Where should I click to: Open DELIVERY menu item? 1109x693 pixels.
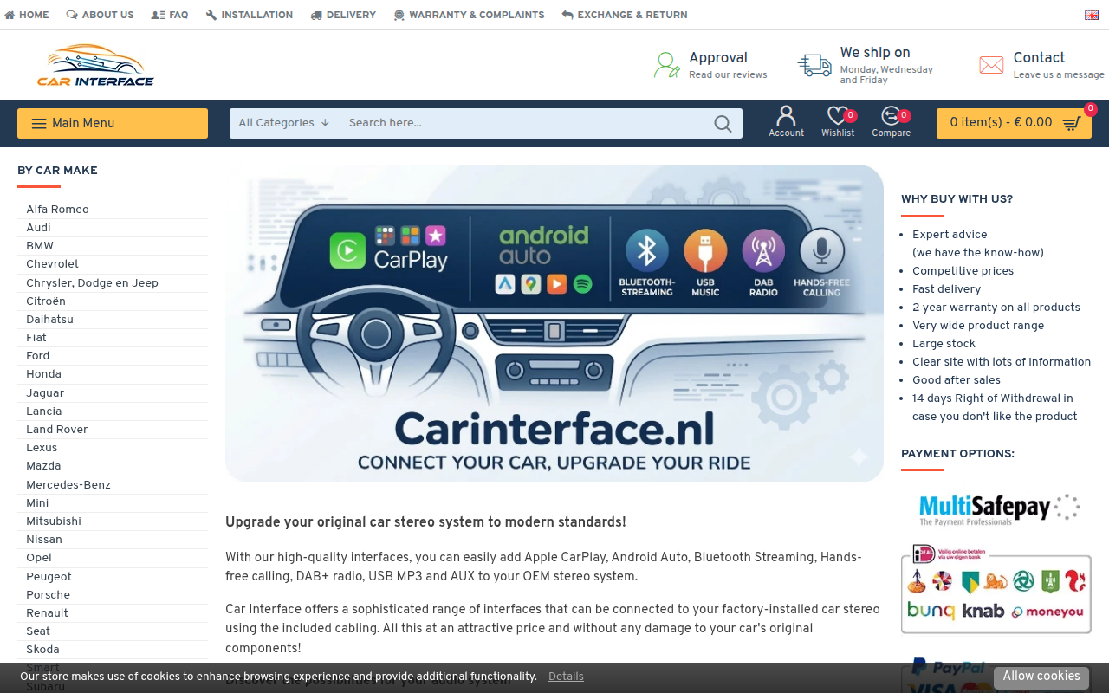[343, 15]
